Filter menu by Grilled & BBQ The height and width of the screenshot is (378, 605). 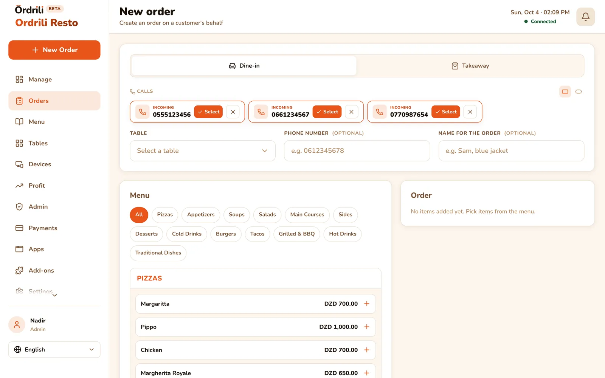(297, 234)
